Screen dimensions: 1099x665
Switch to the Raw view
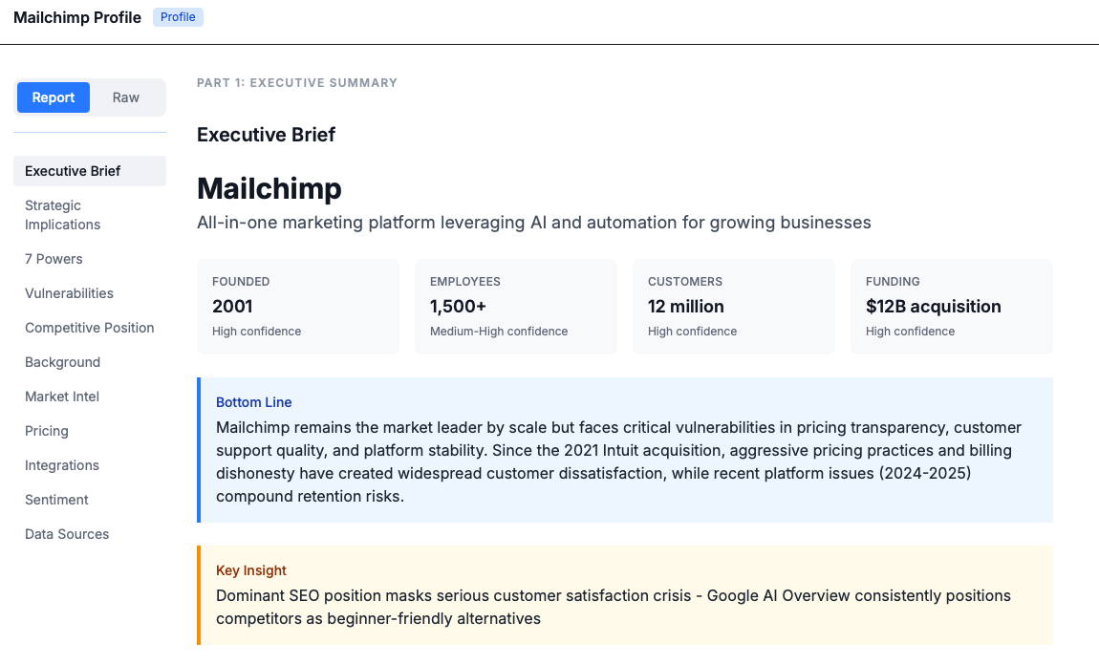coord(126,97)
